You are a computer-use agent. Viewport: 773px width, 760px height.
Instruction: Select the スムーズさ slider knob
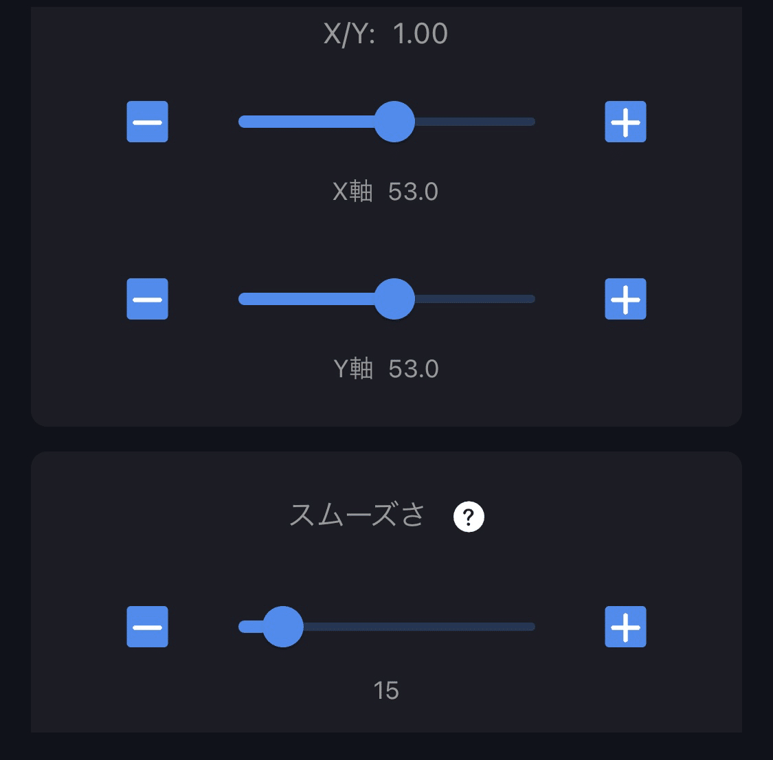(284, 626)
